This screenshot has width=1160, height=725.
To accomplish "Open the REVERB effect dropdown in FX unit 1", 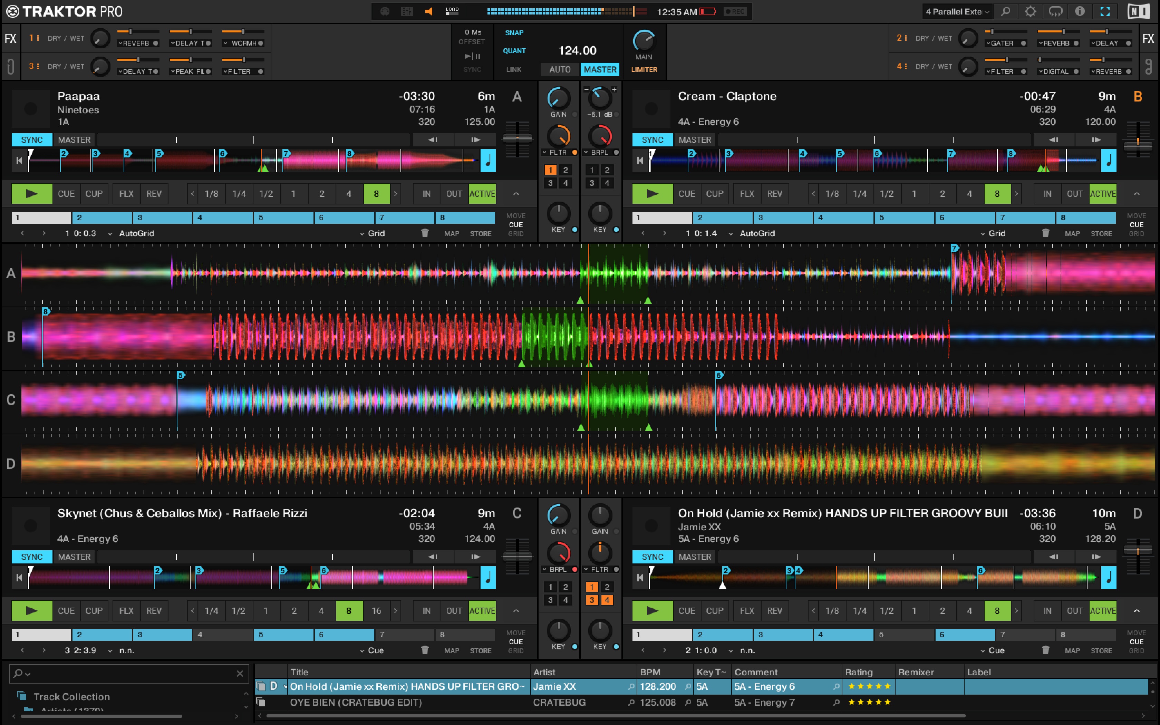I will [134, 43].
